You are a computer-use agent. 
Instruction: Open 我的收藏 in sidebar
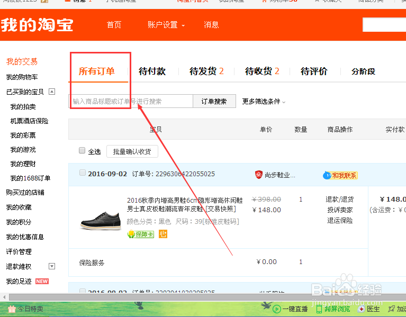tap(19, 207)
